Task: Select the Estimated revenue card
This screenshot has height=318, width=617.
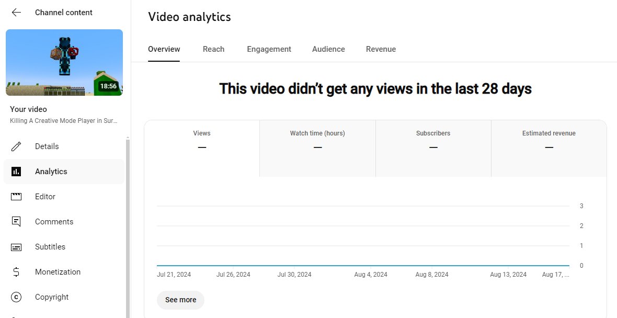Action: (x=549, y=149)
